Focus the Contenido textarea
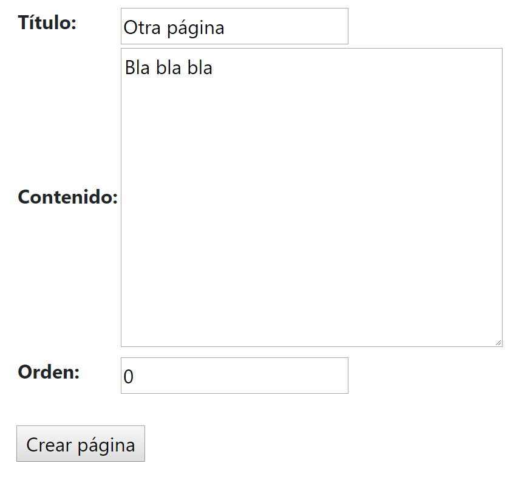Image resolution: width=519 pixels, height=477 pixels. click(311, 197)
